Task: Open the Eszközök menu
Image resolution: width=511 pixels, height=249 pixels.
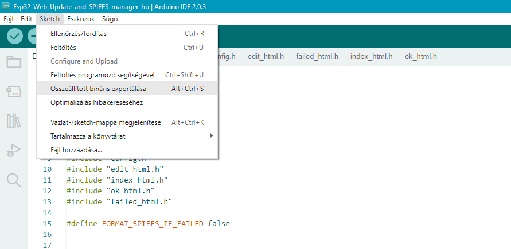Action: [81, 19]
